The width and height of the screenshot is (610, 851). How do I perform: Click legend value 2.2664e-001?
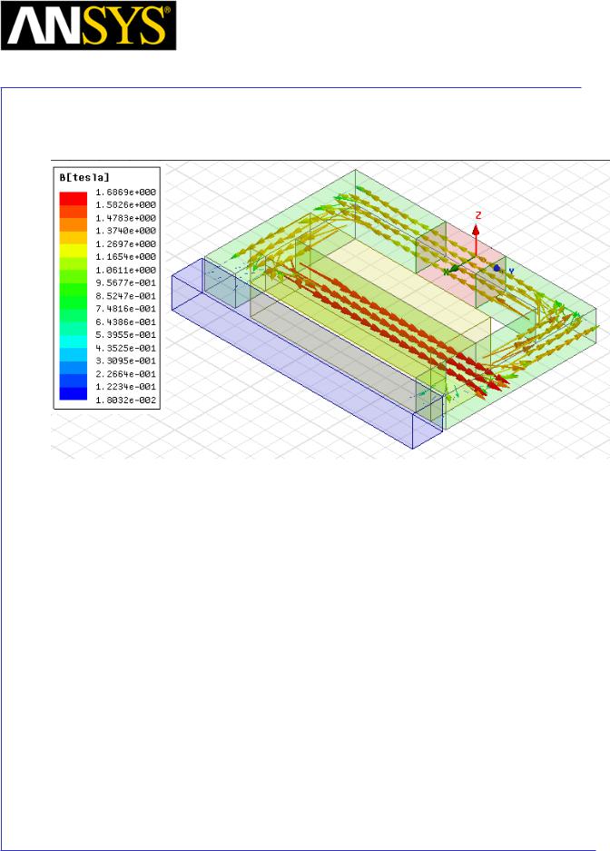click(126, 374)
